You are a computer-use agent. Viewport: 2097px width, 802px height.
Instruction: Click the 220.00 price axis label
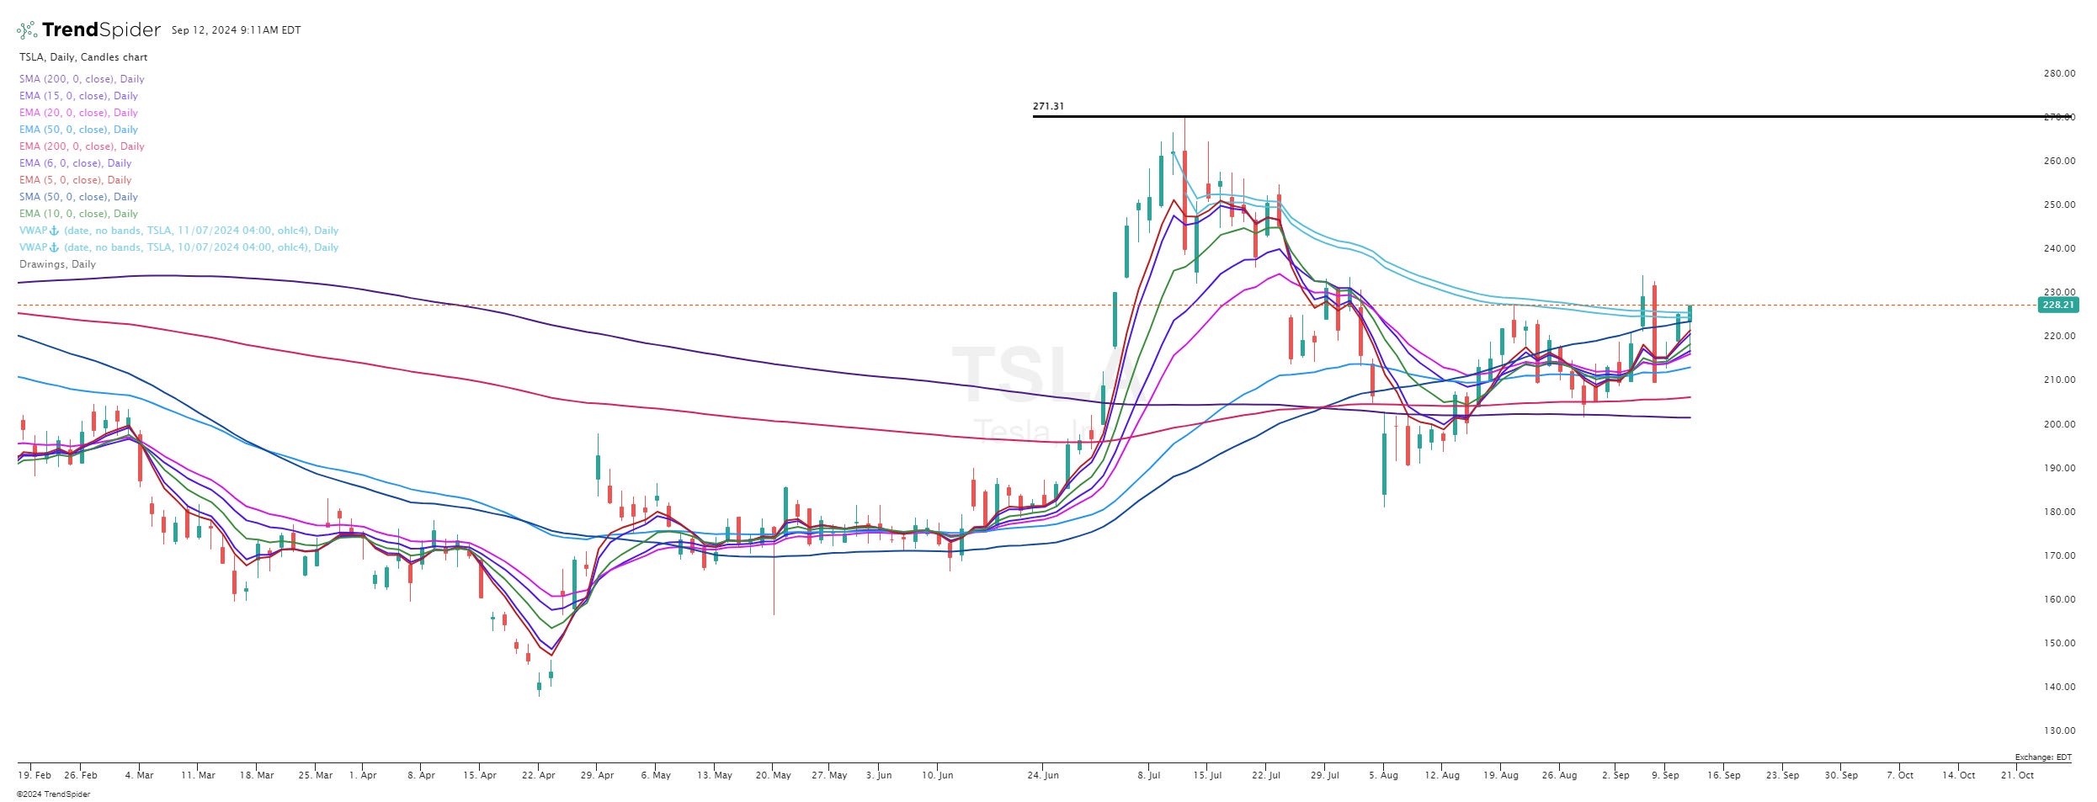[x=2059, y=336]
